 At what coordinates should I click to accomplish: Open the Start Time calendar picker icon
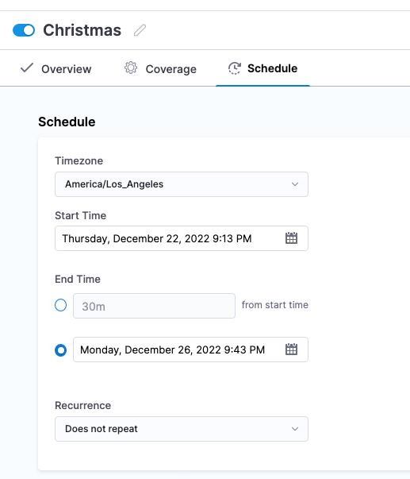tap(291, 238)
